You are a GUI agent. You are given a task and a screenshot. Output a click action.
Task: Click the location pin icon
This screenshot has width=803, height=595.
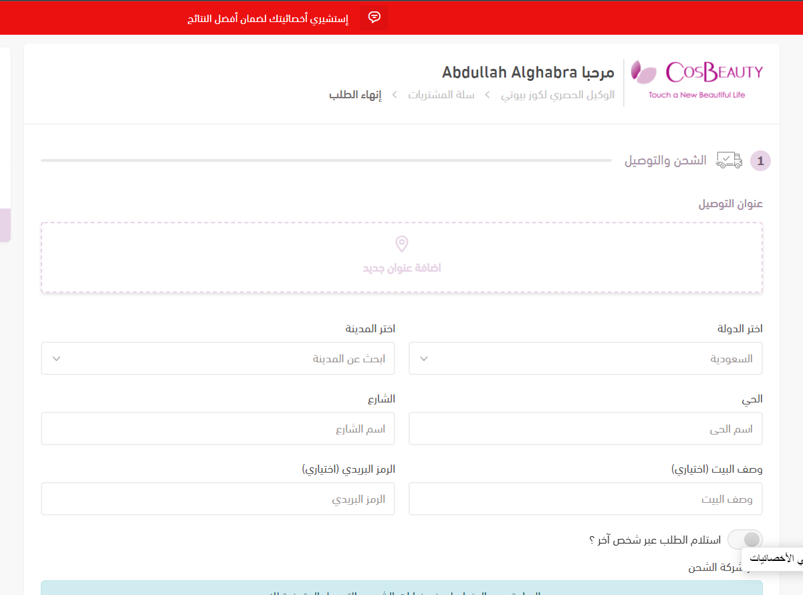click(x=402, y=243)
